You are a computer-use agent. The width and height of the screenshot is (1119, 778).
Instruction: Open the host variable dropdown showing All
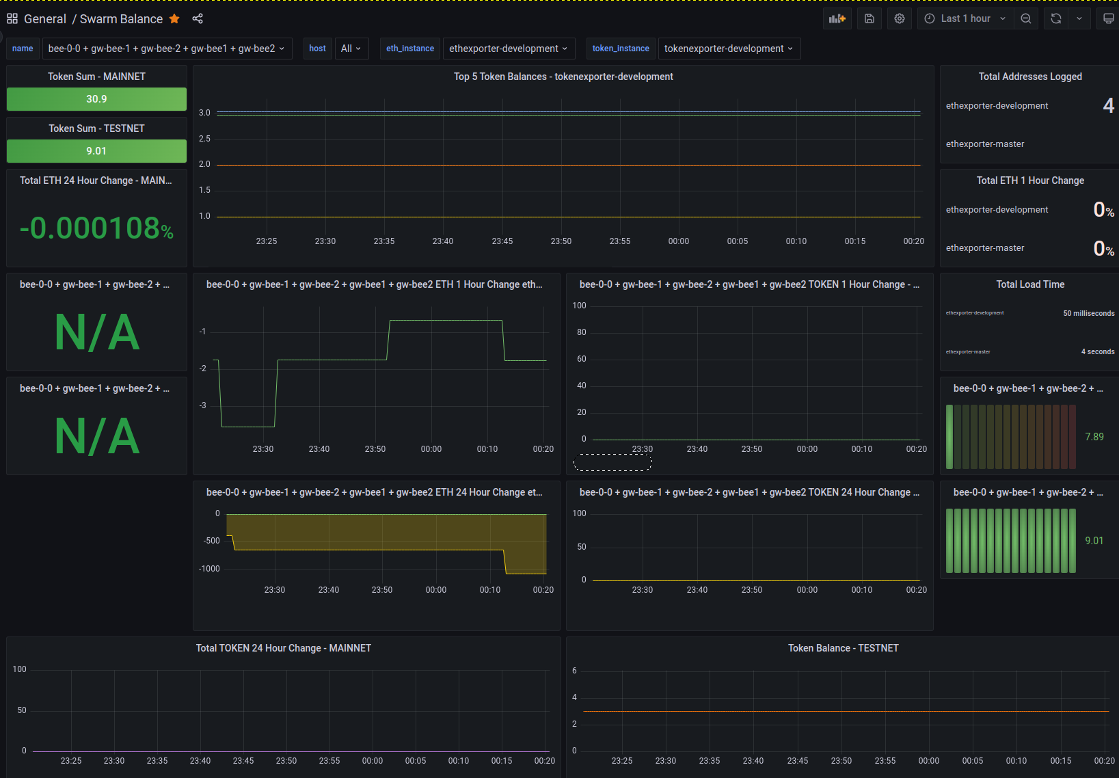[351, 49]
